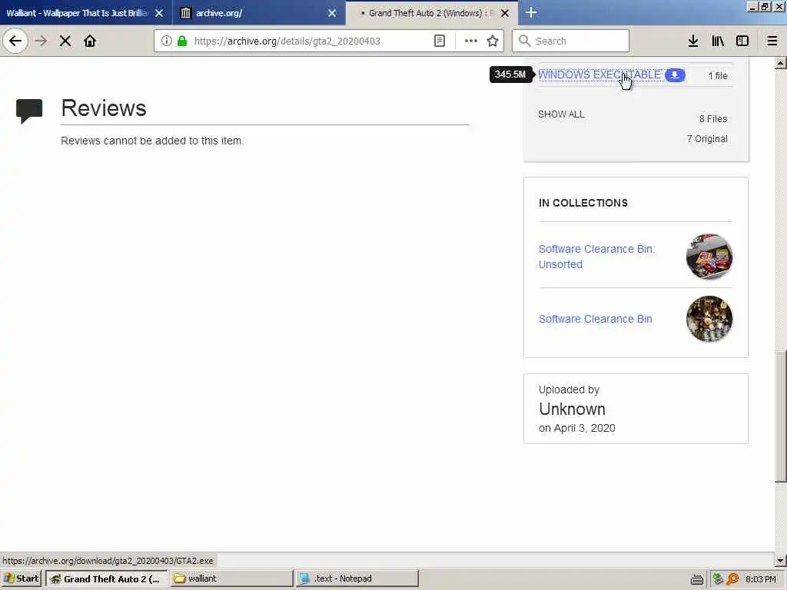The height and width of the screenshot is (590, 787).
Task: Click the vertical scrollbar thumb
Action: (x=781, y=417)
